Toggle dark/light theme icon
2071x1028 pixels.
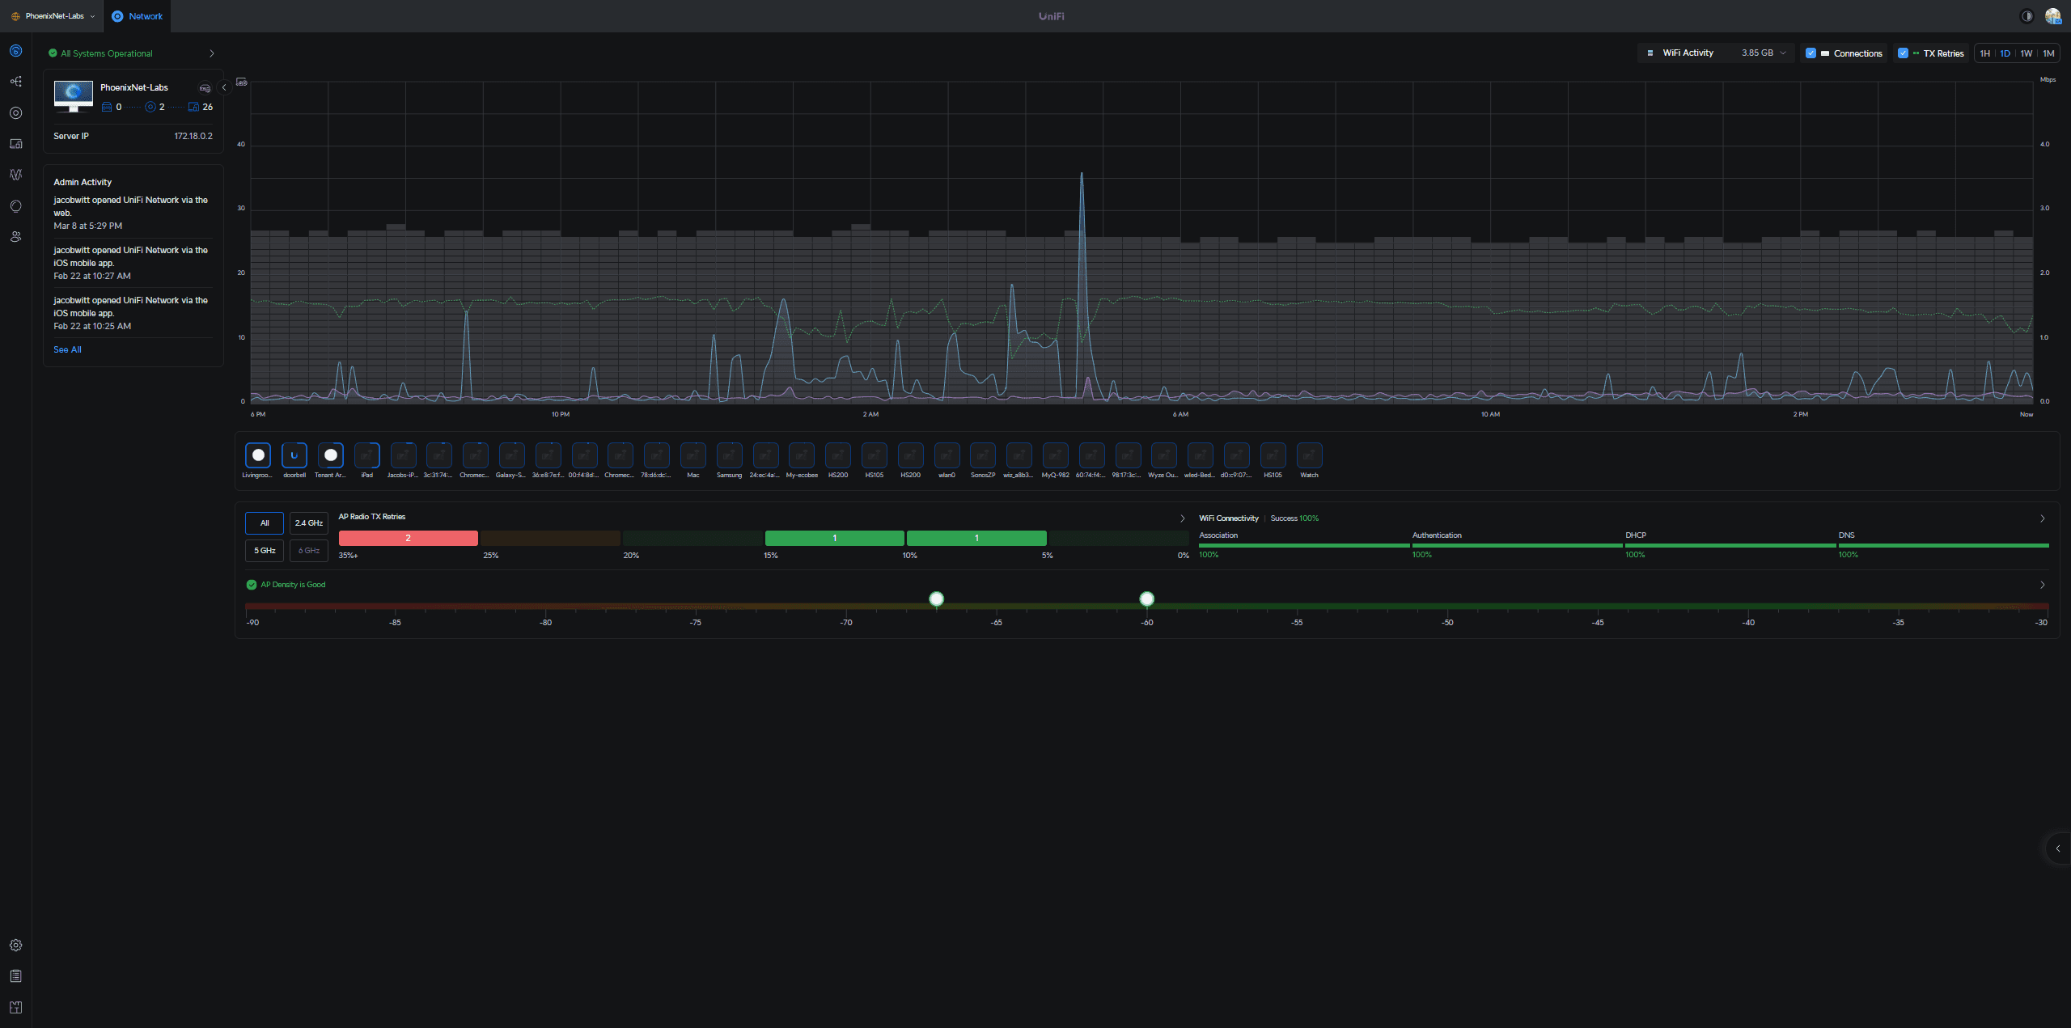tap(2027, 16)
